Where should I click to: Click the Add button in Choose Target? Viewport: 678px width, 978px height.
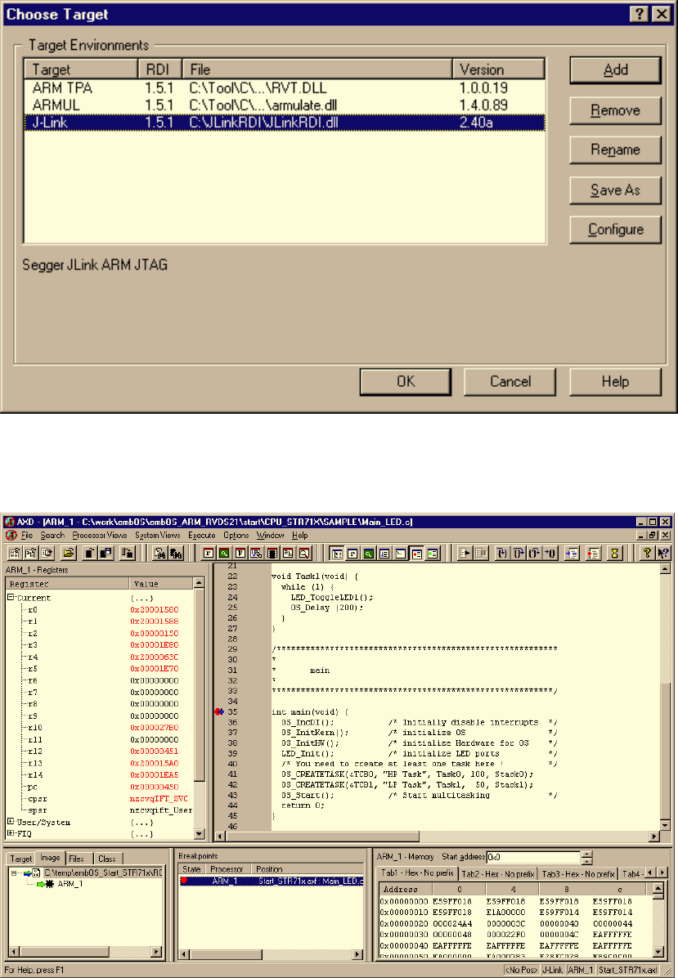coord(615,70)
